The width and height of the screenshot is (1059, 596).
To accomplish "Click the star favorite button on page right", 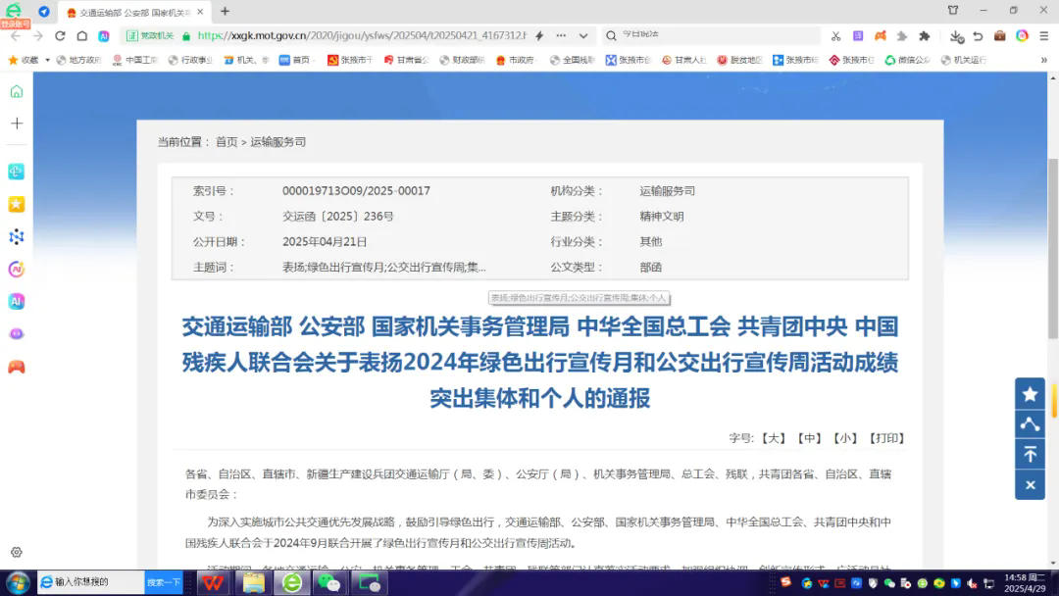I will click(x=1030, y=393).
